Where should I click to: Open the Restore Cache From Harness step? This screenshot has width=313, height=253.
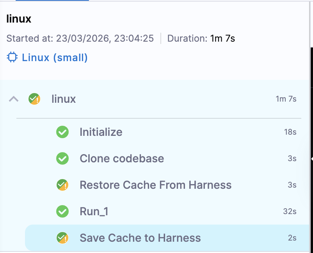click(x=155, y=185)
